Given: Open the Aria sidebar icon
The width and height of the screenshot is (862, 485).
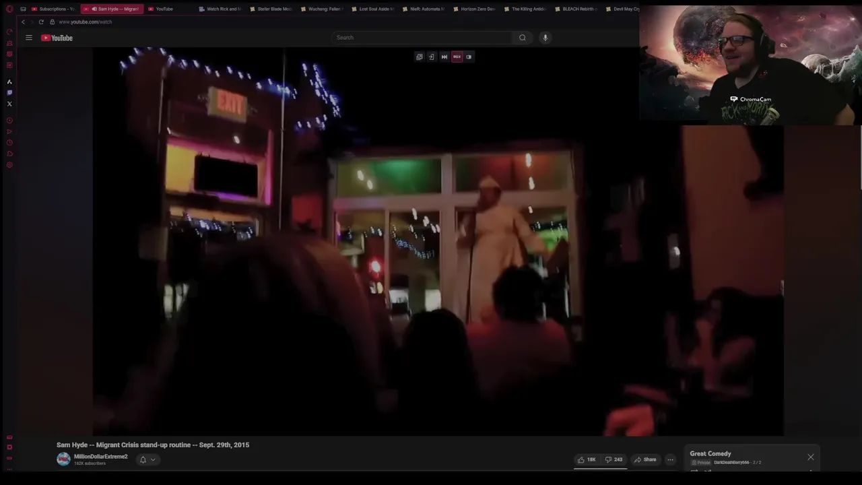Looking at the screenshot, I should [9, 82].
